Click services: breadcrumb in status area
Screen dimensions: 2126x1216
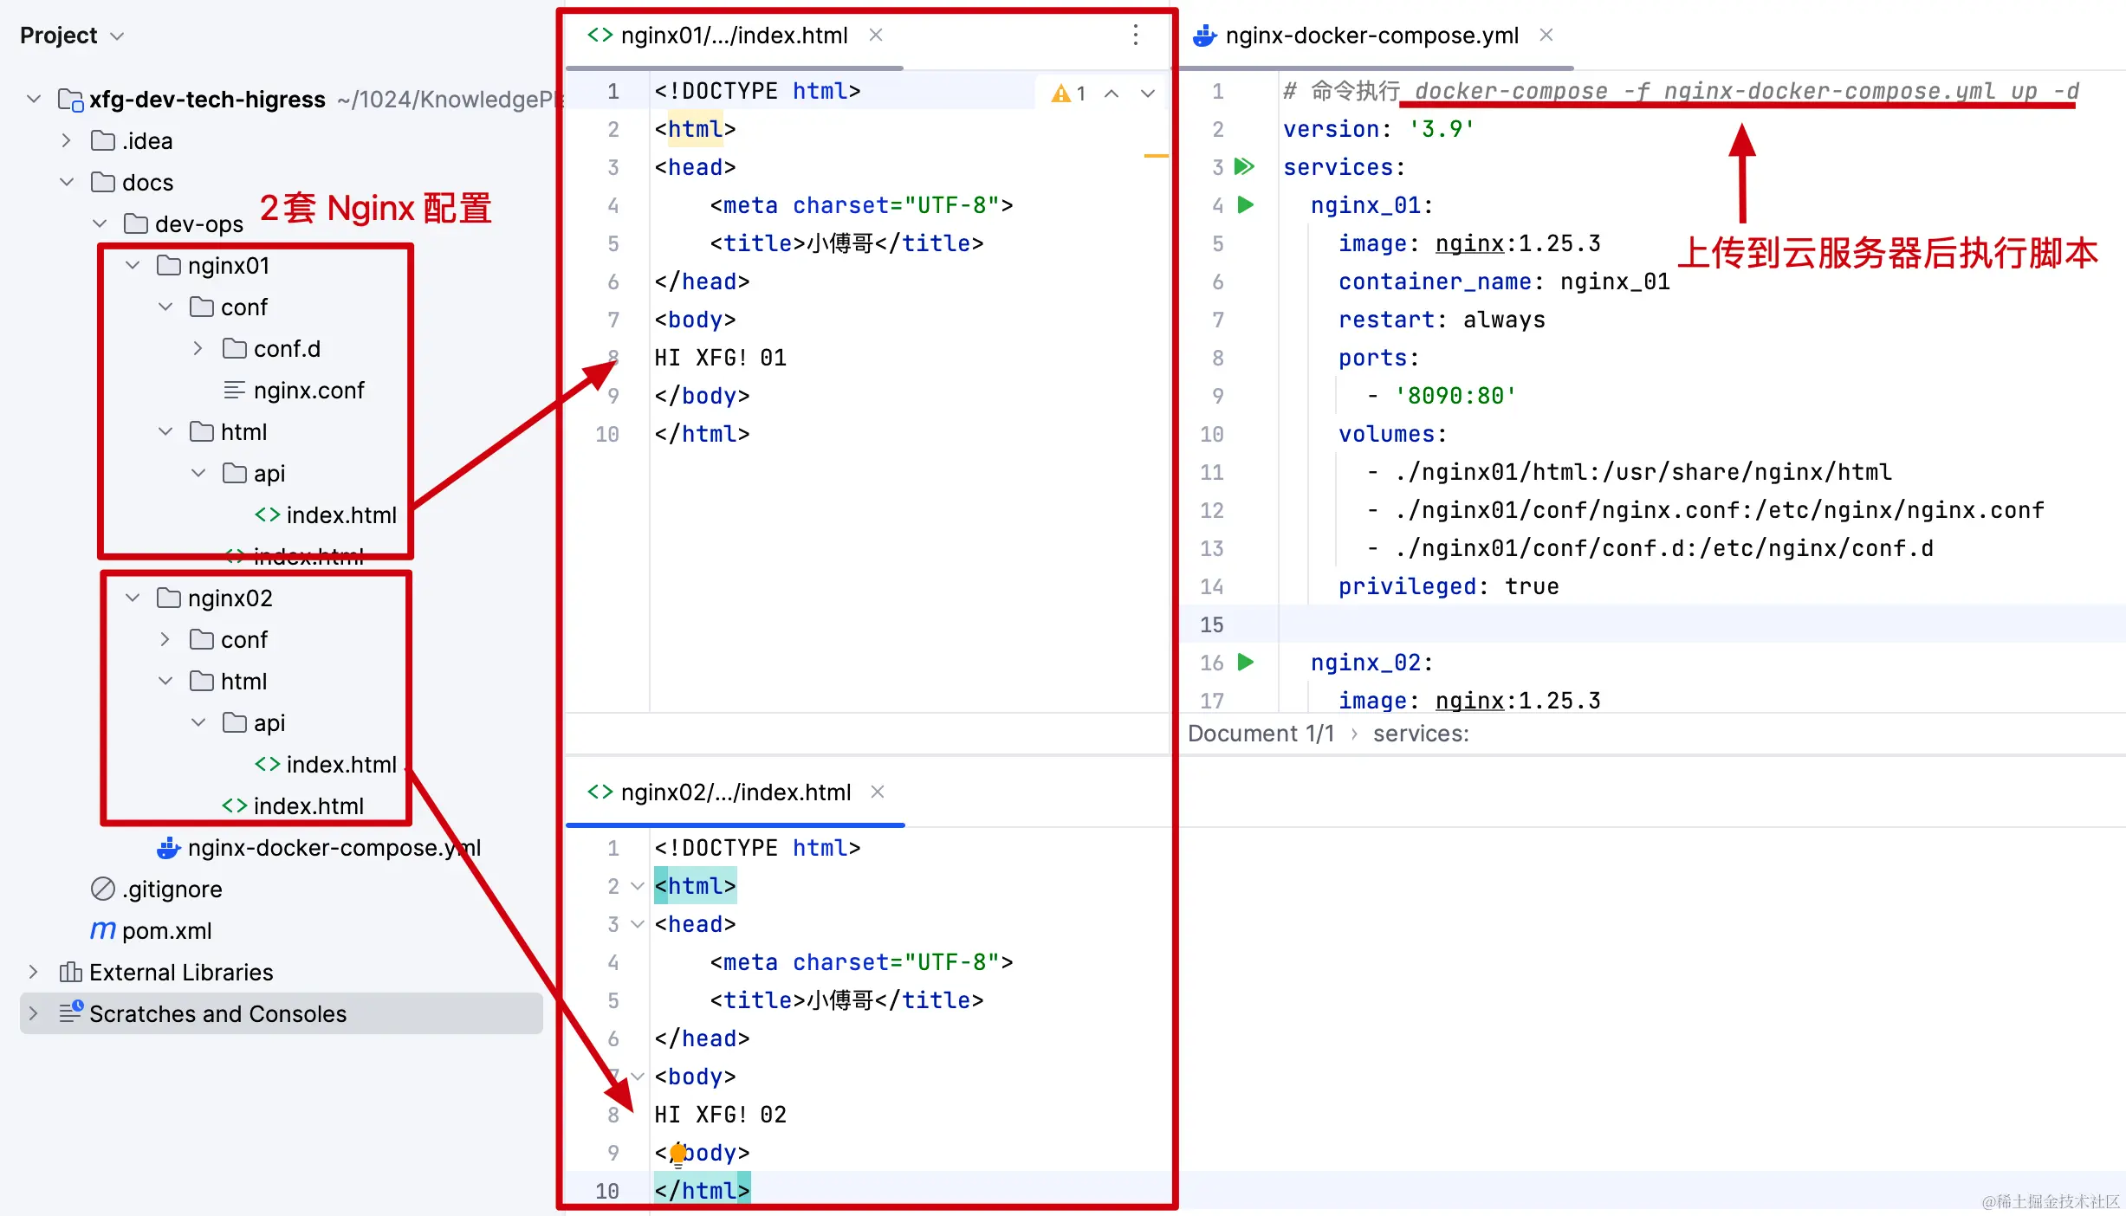coord(1420,734)
